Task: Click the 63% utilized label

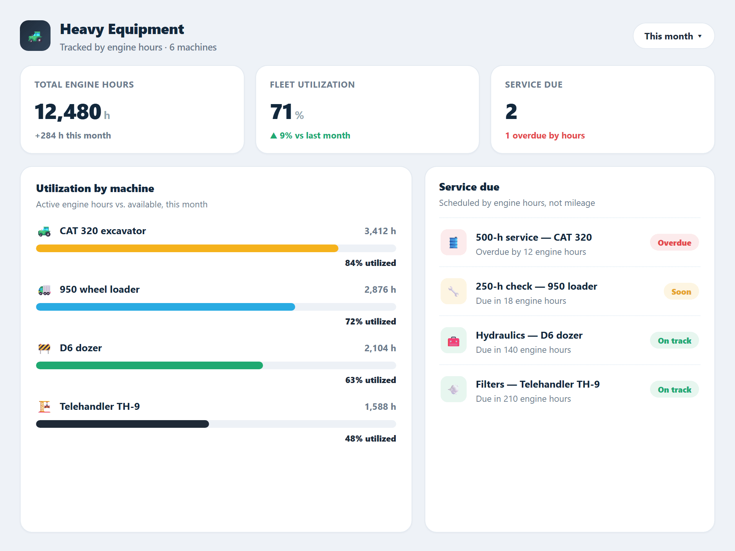Action: click(x=370, y=380)
